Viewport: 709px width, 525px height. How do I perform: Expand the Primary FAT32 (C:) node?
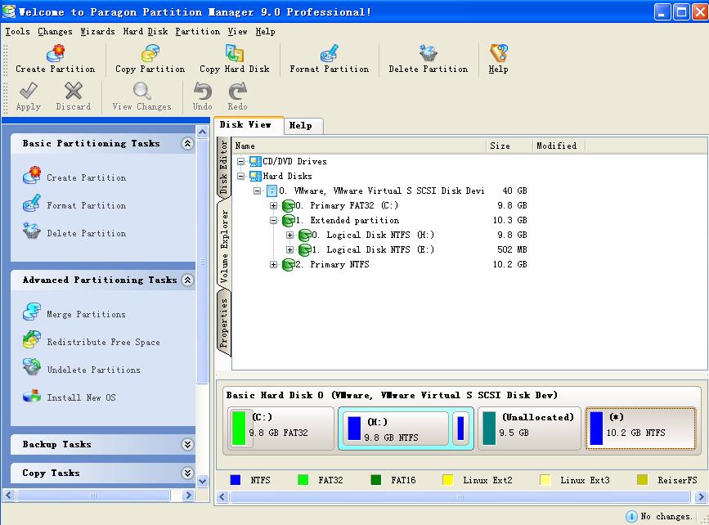tap(273, 206)
